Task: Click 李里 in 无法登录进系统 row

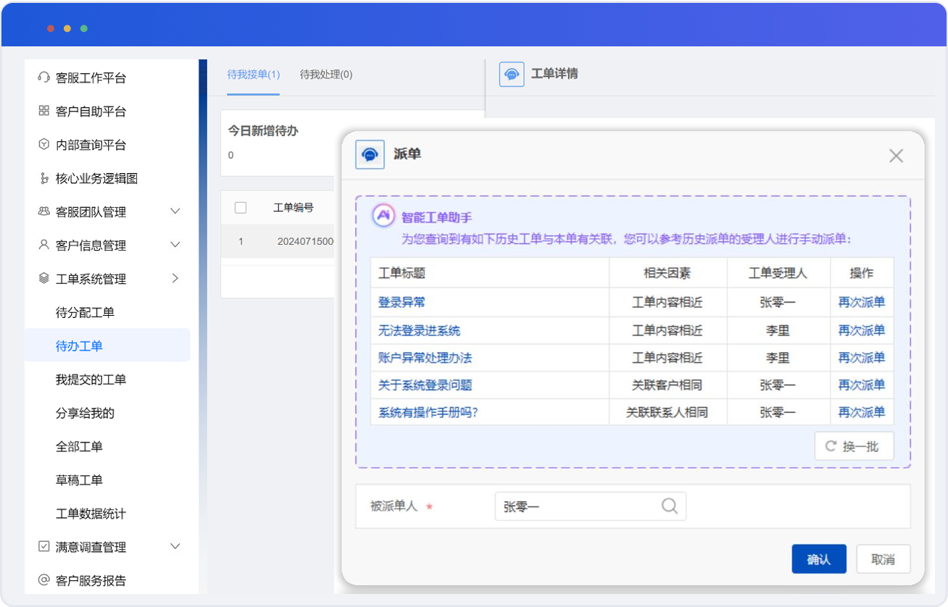Action: (778, 330)
